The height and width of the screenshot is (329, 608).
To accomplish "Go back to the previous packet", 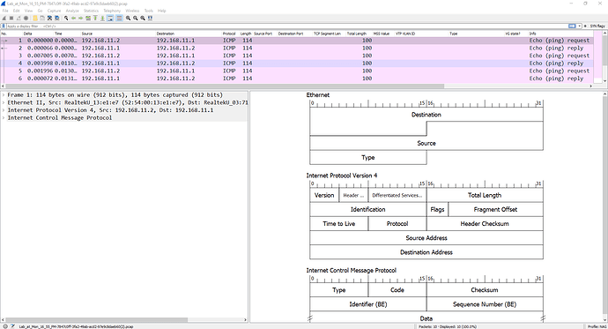I will [73, 18].
